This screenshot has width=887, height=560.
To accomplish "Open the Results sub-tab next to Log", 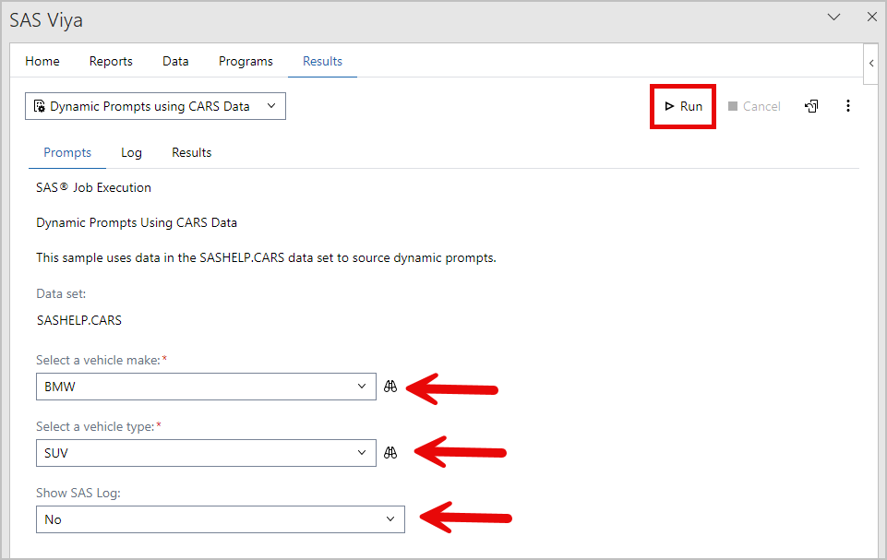I will coord(192,153).
